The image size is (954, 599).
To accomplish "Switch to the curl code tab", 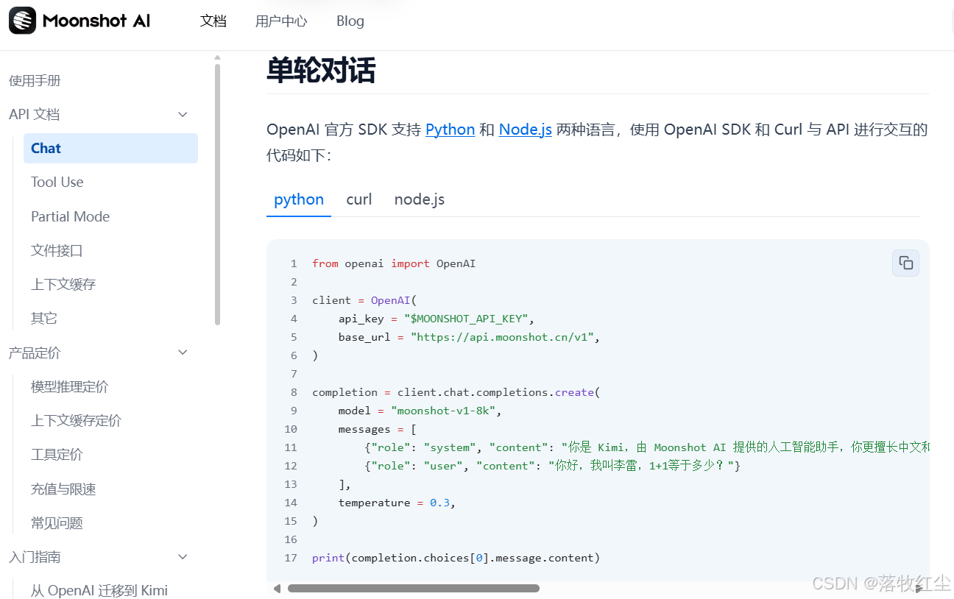I will pos(359,199).
